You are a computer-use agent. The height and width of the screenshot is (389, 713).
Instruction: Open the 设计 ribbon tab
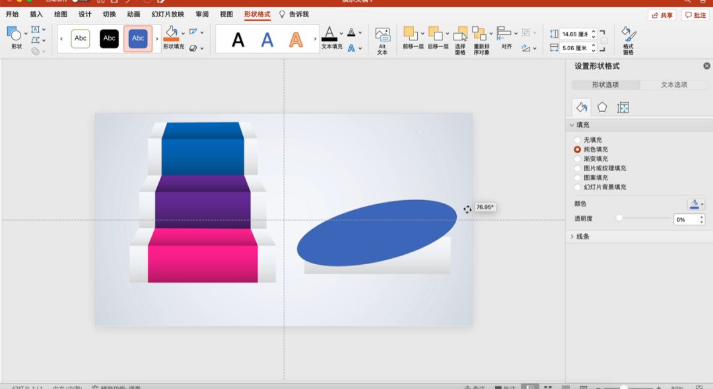pyautogui.click(x=85, y=14)
